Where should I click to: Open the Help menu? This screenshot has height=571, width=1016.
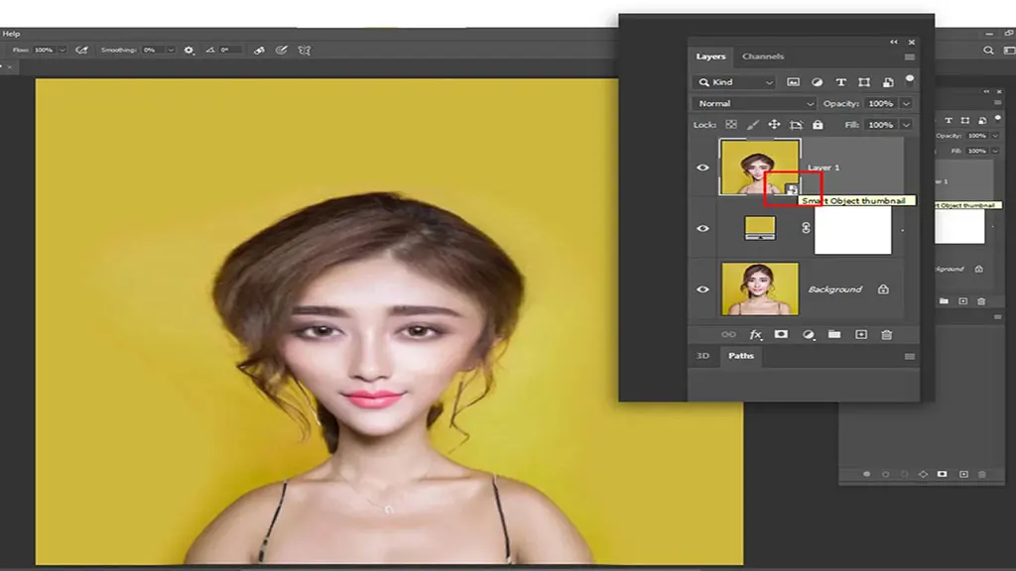(x=11, y=34)
